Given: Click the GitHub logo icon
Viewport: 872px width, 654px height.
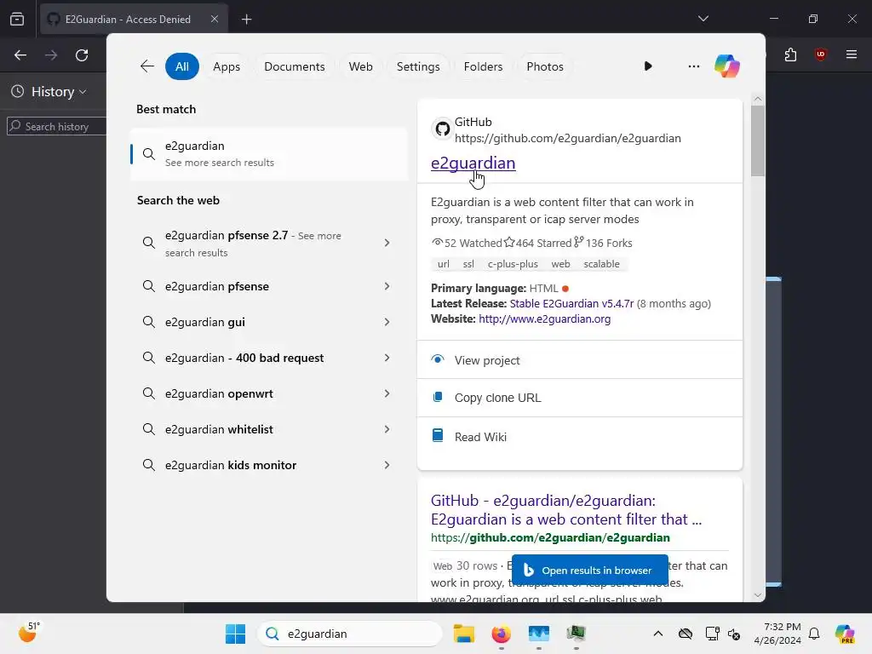Looking at the screenshot, I should 442,129.
